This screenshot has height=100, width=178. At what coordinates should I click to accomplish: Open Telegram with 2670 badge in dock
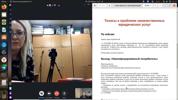click(x=4, y=67)
